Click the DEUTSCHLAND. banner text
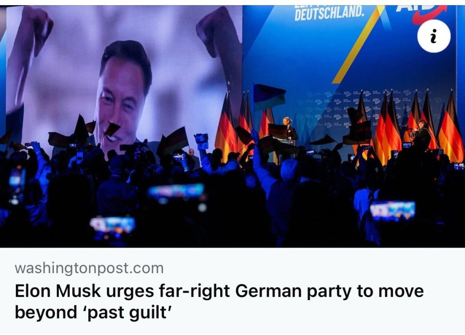Image resolution: width=465 pixels, height=335 pixels. tap(329, 13)
